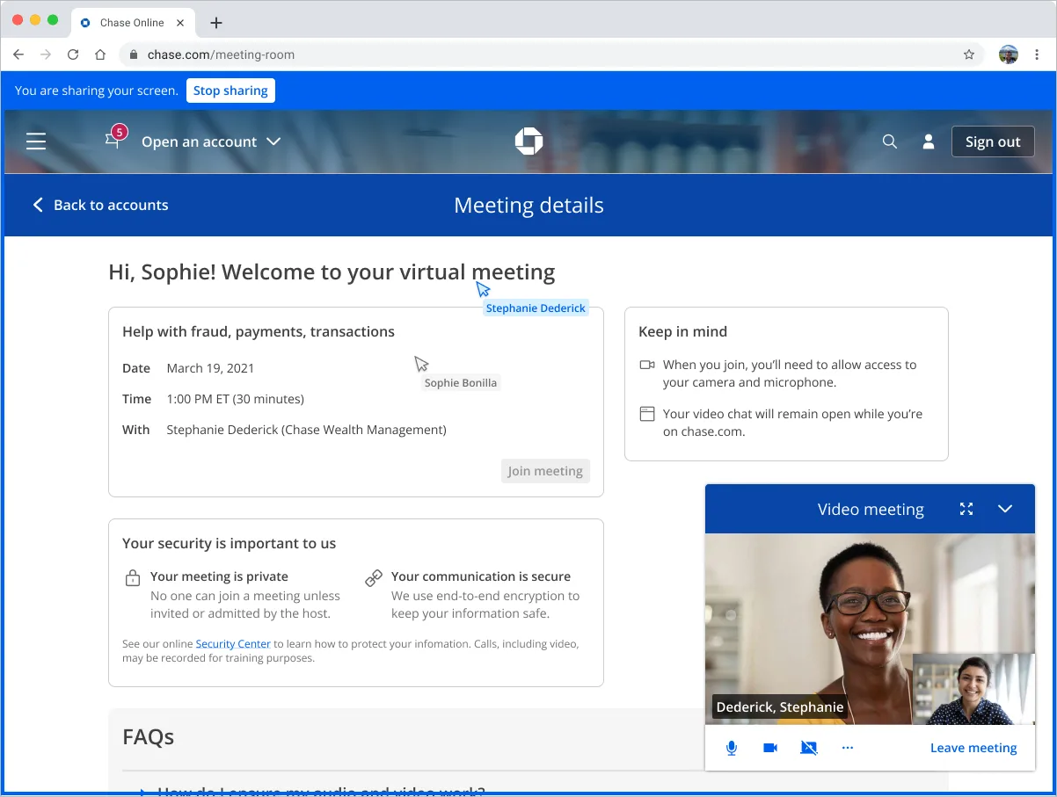Click the browser forward arrow
Screen dimensions: 1057x797
(46, 54)
